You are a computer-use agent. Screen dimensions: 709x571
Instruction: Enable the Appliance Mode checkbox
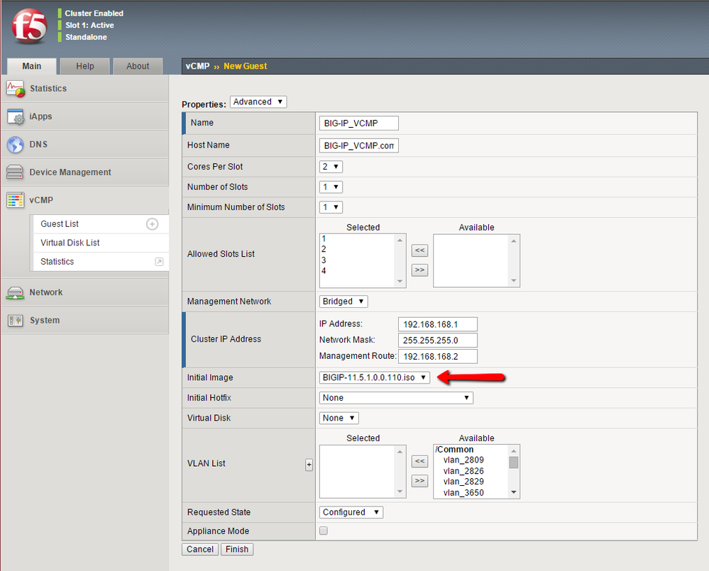point(324,531)
